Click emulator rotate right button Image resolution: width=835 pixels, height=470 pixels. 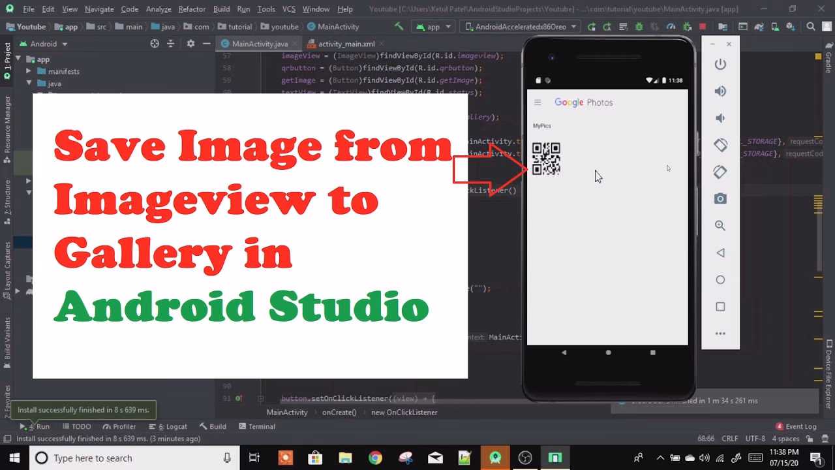pos(720,172)
